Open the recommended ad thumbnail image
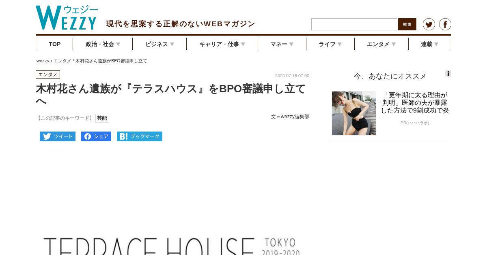This screenshot has width=487, height=255. [354, 113]
